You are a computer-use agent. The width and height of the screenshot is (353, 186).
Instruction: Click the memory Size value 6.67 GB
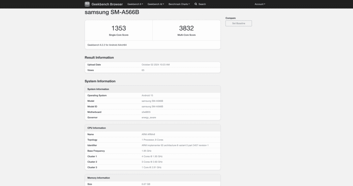pyautogui.click(x=146, y=184)
